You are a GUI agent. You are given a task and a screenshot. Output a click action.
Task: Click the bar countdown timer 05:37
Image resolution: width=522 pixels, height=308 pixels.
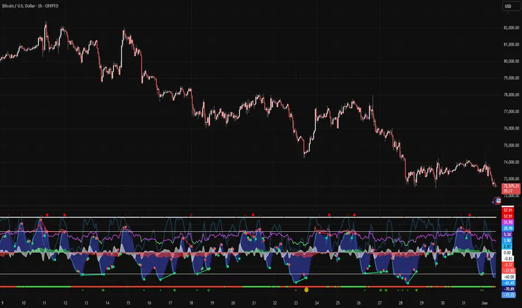point(508,191)
